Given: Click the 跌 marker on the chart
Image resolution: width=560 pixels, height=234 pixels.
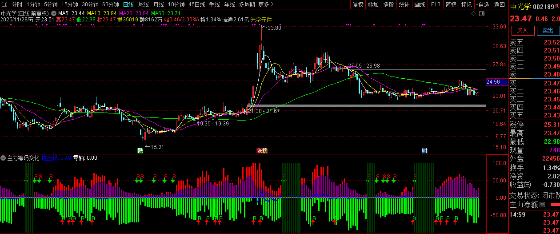Looking at the screenshot, I should pyautogui.click(x=140, y=150).
